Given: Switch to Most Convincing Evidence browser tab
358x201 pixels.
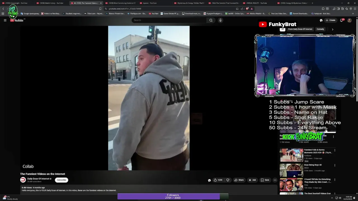Looking at the screenshot, I should point(120,3).
